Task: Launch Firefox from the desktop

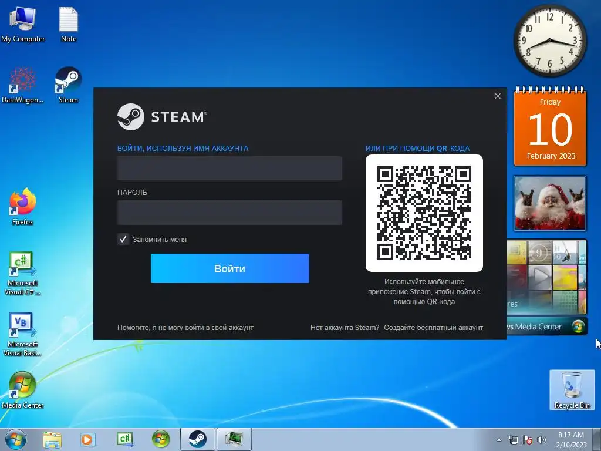Action: (x=23, y=206)
